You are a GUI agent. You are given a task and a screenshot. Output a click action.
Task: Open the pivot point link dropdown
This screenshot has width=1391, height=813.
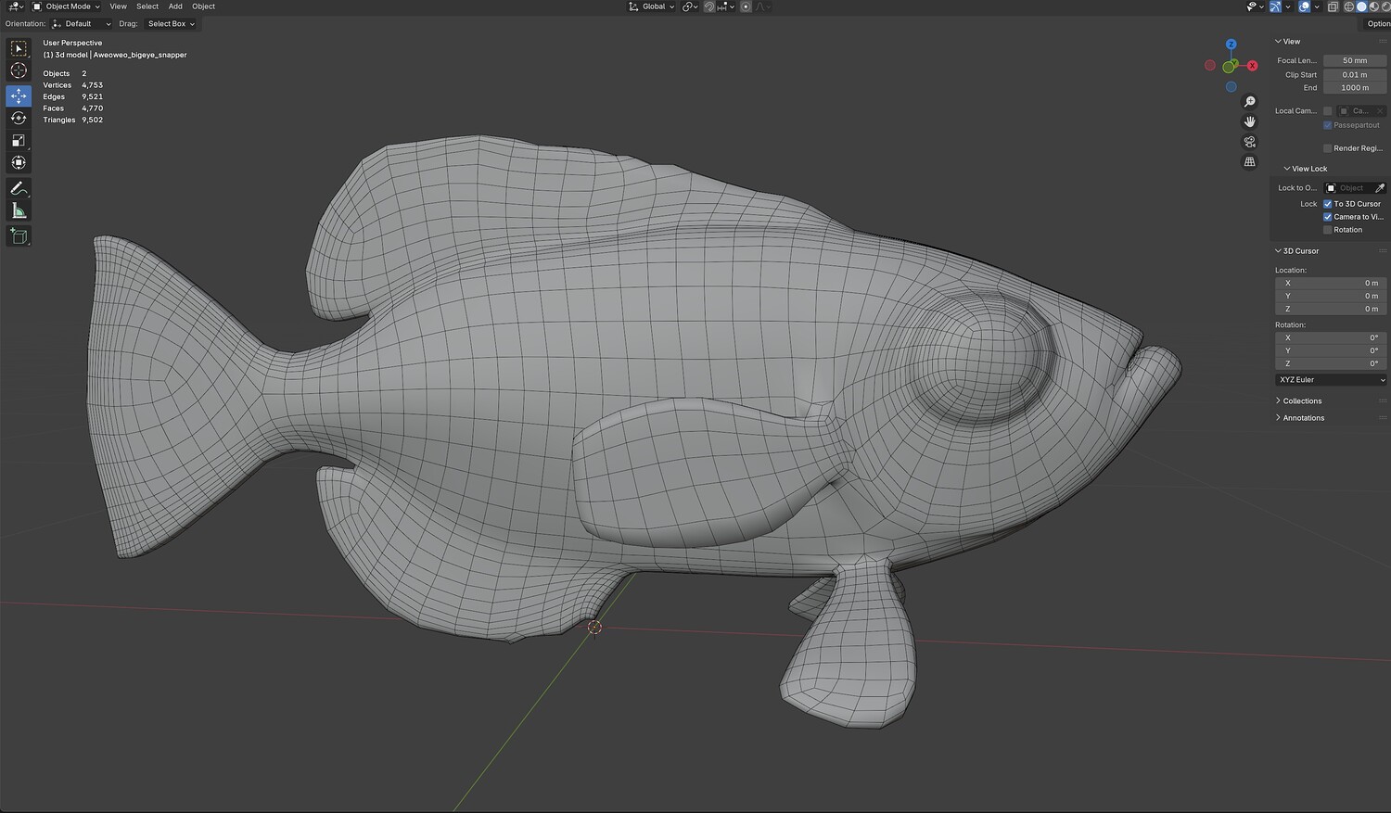click(x=690, y=6)
